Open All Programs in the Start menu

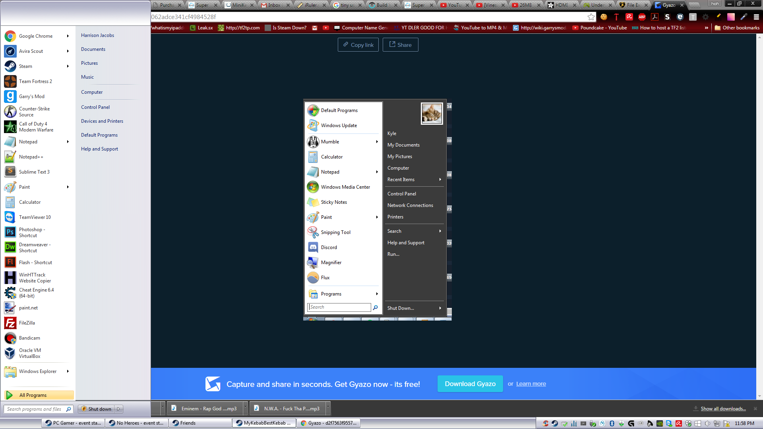pos(39,395)
